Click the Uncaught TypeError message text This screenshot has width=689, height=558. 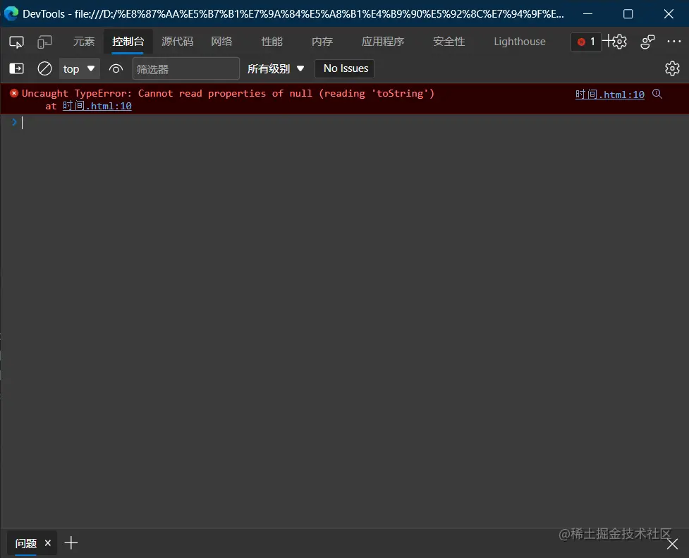[x=228, y=93]
